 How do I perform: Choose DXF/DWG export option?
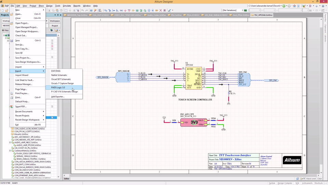[64, 71]
